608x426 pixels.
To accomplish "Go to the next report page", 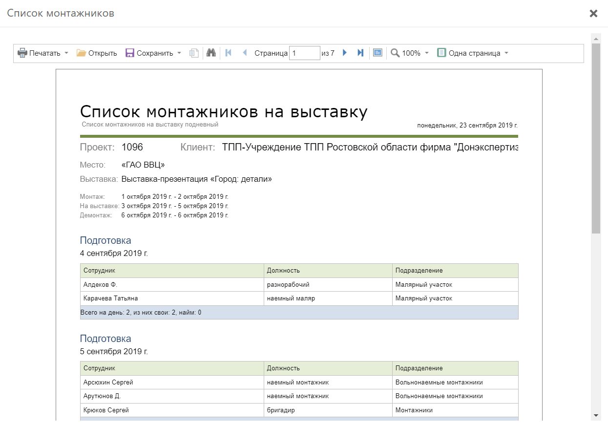I will 345,53.
